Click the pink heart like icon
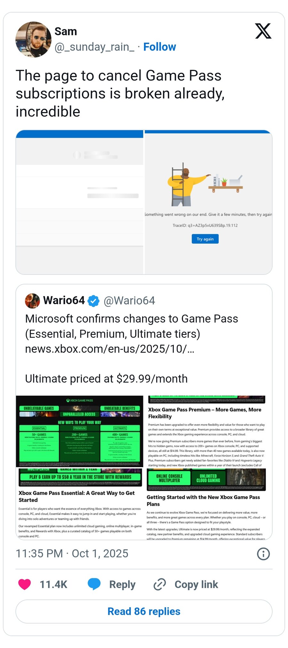288x648 pixels. point(24,584)
